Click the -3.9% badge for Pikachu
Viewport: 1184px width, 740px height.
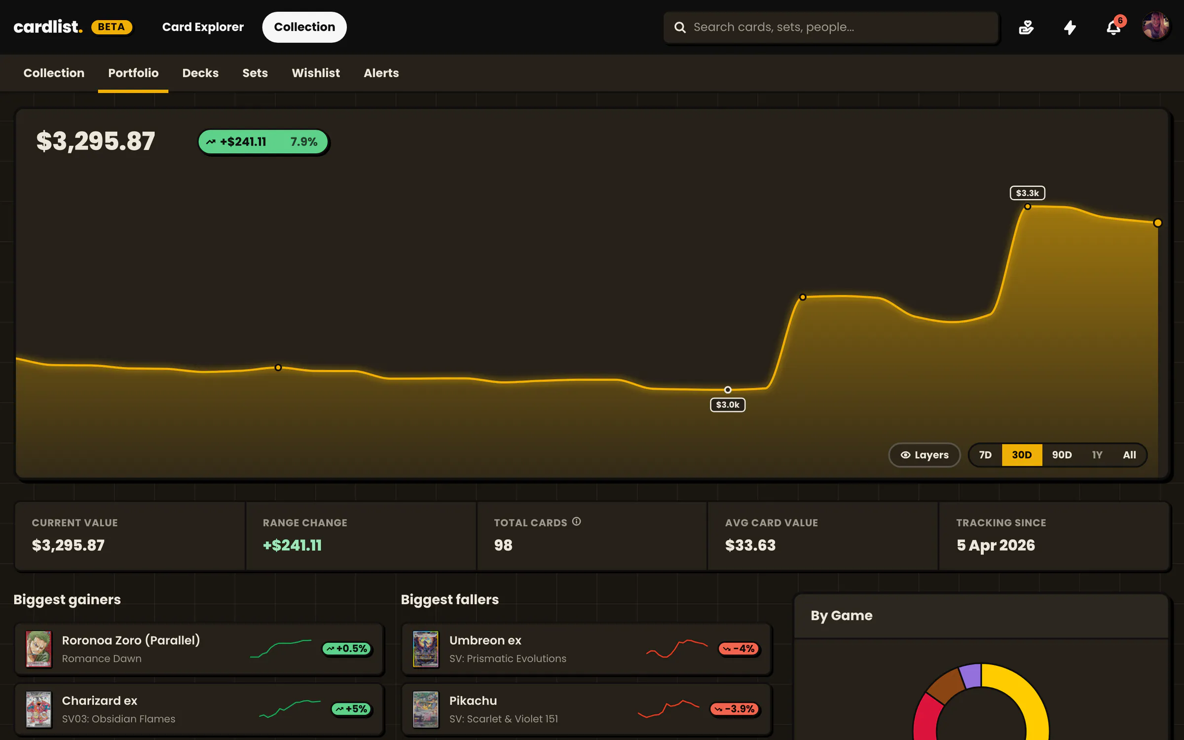[735, 709]
